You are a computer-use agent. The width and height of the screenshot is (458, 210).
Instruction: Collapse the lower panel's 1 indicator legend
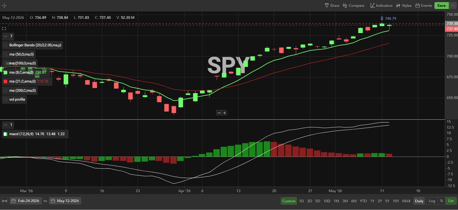tap(6, 125)
